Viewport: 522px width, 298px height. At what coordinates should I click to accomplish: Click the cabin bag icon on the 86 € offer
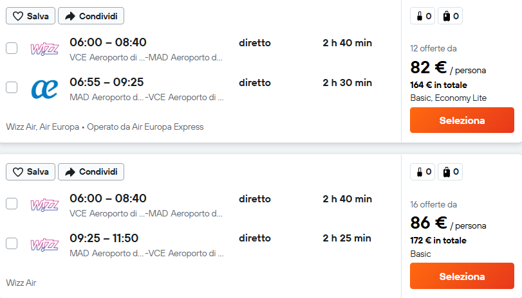420,171
